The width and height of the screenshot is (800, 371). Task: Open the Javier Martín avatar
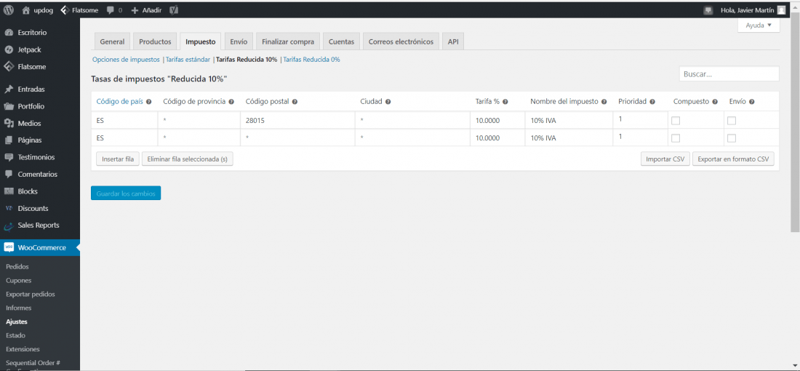click(781, 9)
